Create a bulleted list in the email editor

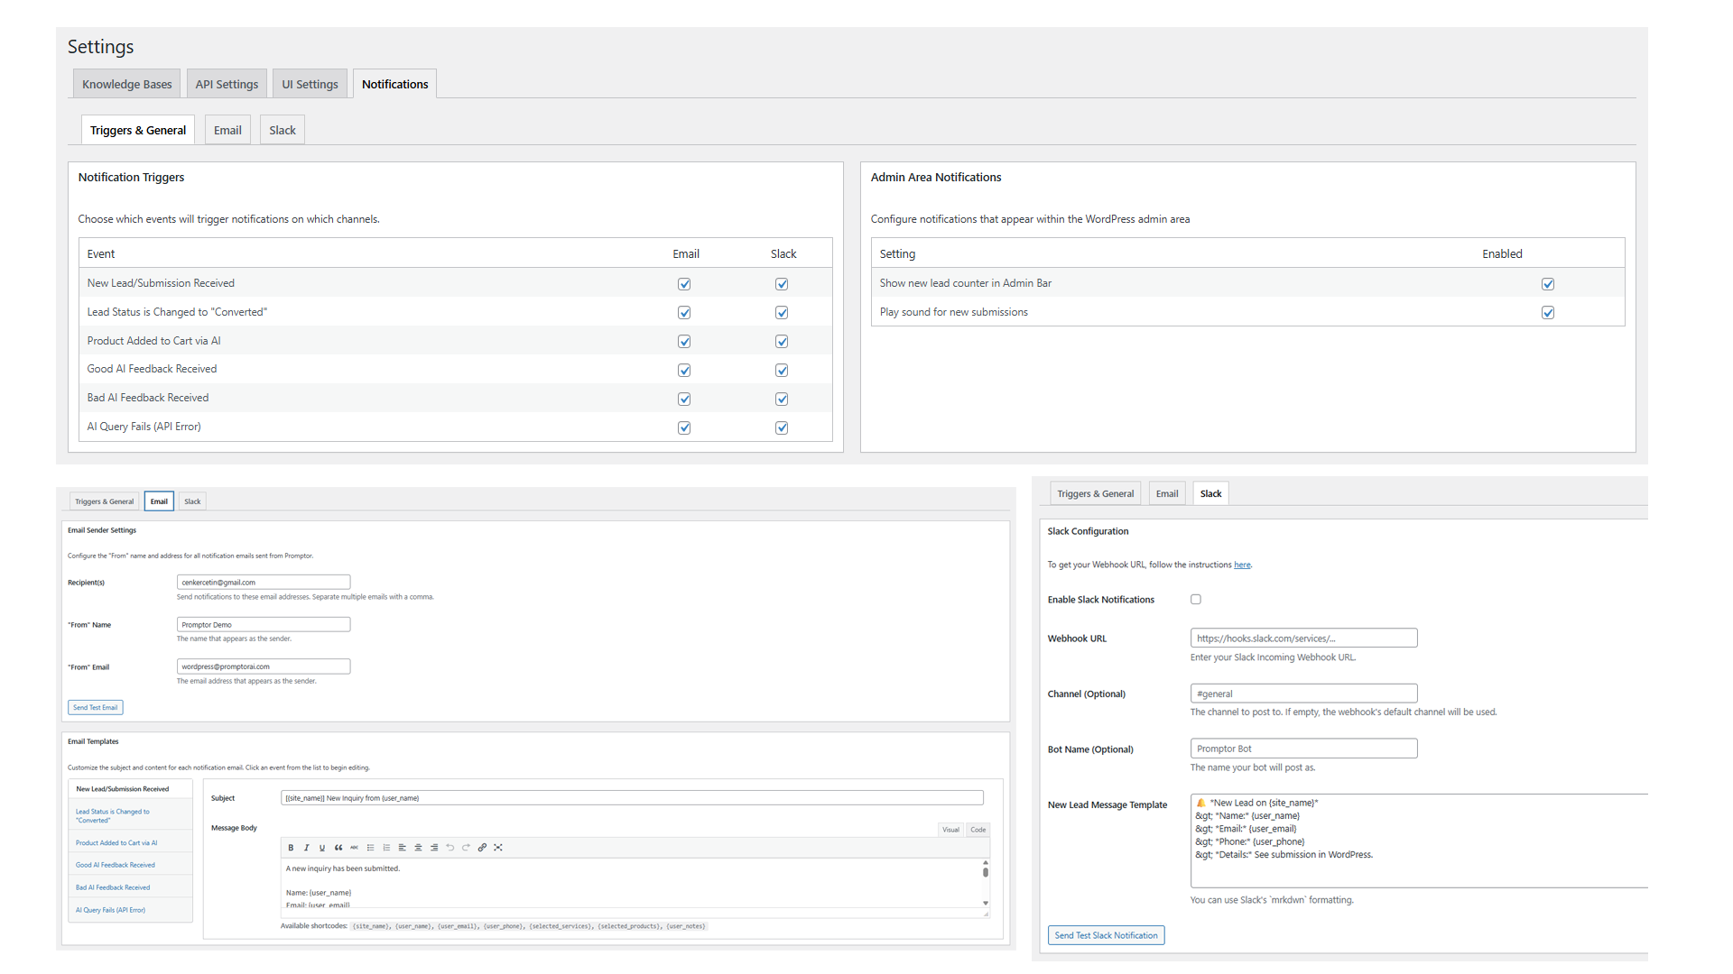click(370, 848)
